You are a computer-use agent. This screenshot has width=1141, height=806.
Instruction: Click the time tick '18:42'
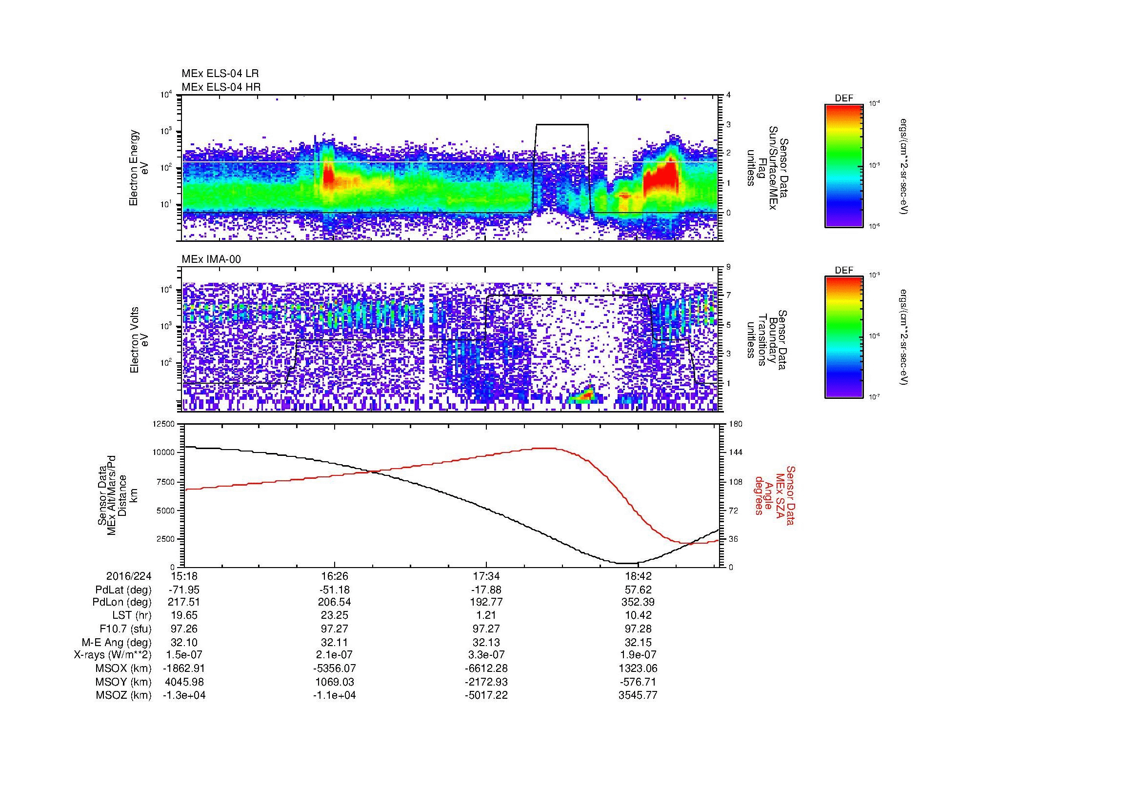638,576
